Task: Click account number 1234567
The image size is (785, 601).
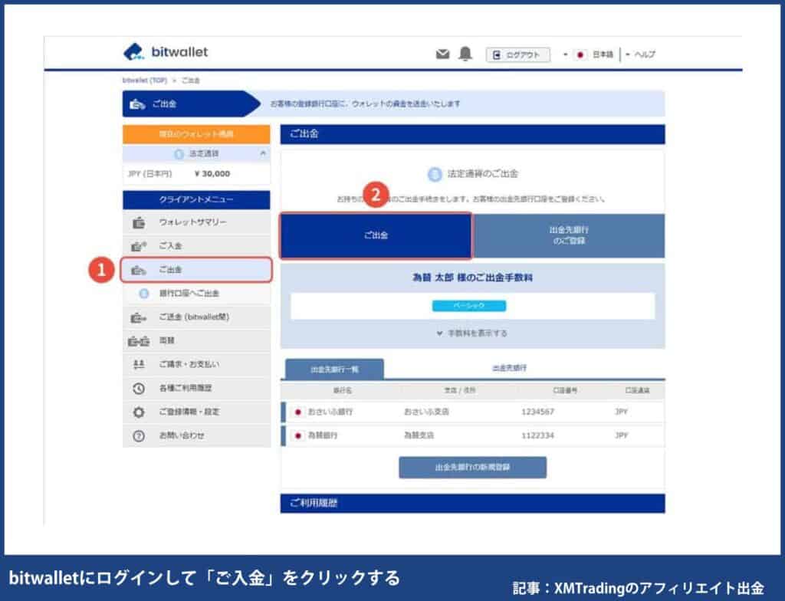Action: click(x=537, y=412)
